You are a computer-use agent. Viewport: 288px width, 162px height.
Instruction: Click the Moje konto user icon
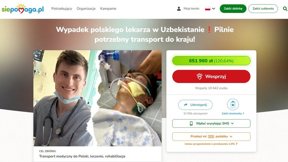[x=179, y=9]
